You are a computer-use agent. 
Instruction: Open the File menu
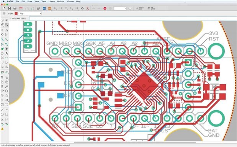[x=18, y=2]
